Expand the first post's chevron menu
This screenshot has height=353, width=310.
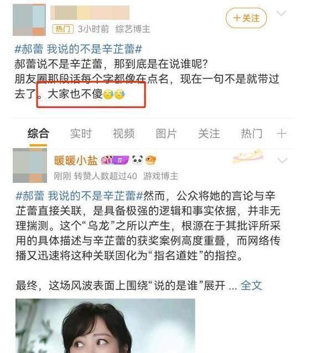[281, 13]
